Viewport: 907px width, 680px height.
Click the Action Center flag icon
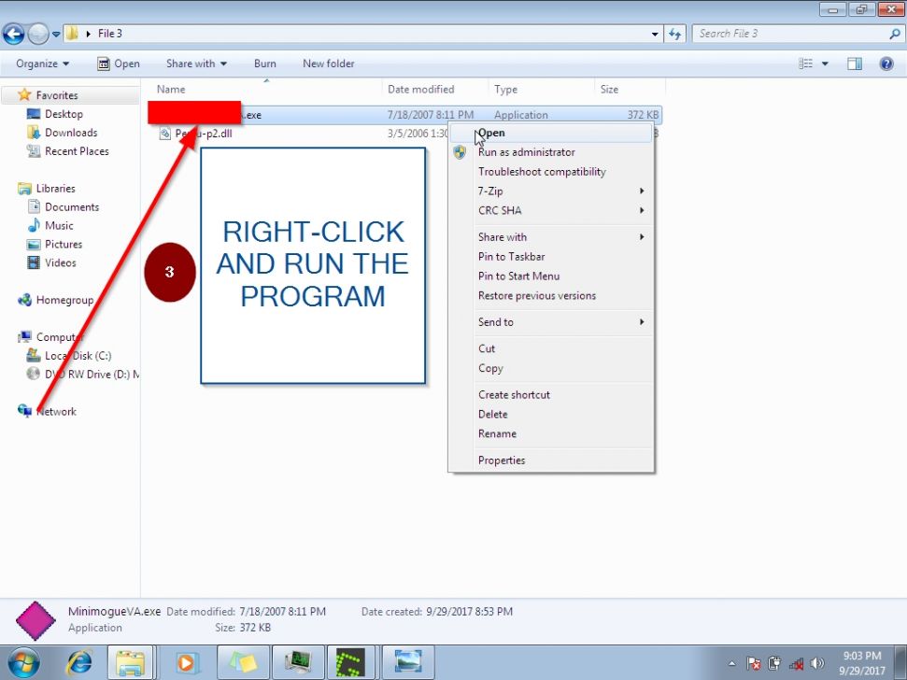point(753,664)
